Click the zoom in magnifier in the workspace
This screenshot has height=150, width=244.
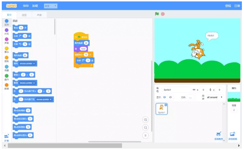(x=145, y=120)
